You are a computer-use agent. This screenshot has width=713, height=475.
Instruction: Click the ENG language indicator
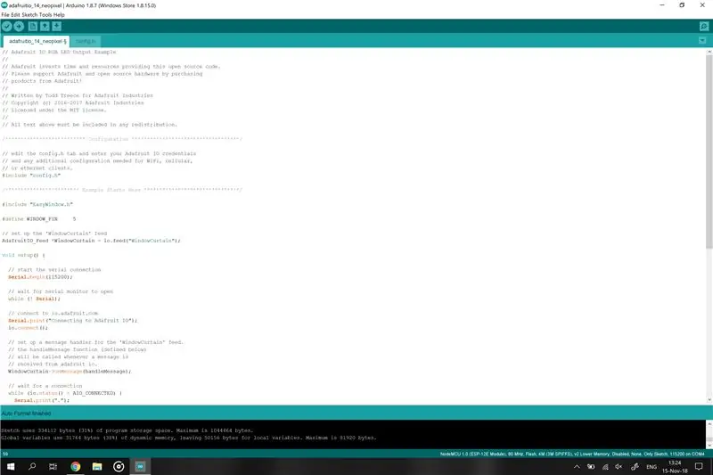click(652, 467)
